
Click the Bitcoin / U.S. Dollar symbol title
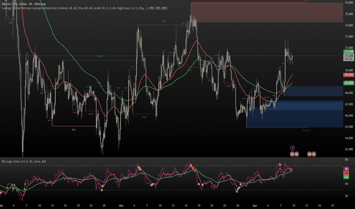click(24, 4)
